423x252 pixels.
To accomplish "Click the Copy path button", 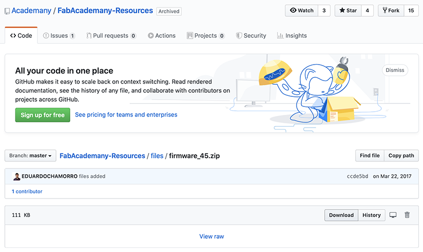I will point(401,156).
